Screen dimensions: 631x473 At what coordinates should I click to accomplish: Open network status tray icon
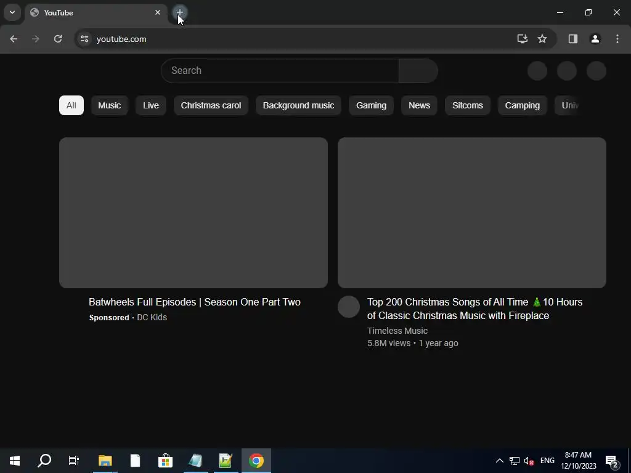point(515,461)
